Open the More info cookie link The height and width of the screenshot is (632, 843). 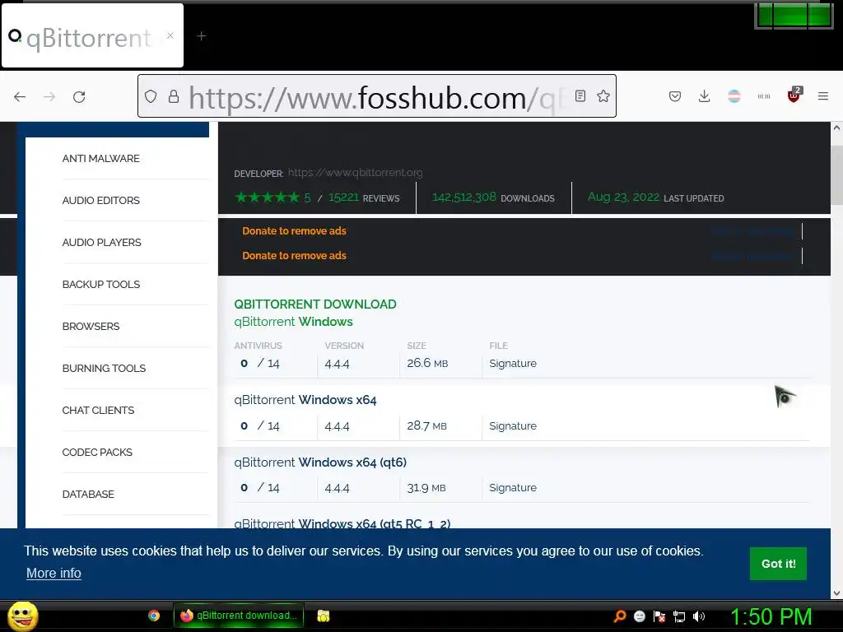tap(54, 573)
